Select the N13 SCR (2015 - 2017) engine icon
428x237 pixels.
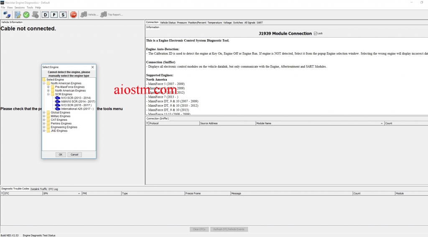click(58, 105)
